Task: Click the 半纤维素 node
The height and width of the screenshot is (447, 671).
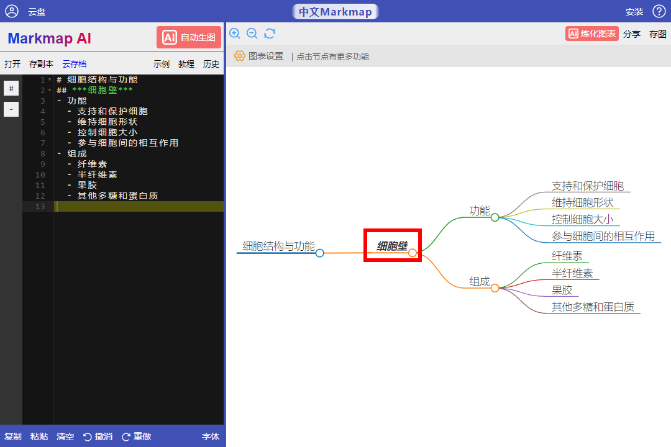Action: [x=572, y=273]
